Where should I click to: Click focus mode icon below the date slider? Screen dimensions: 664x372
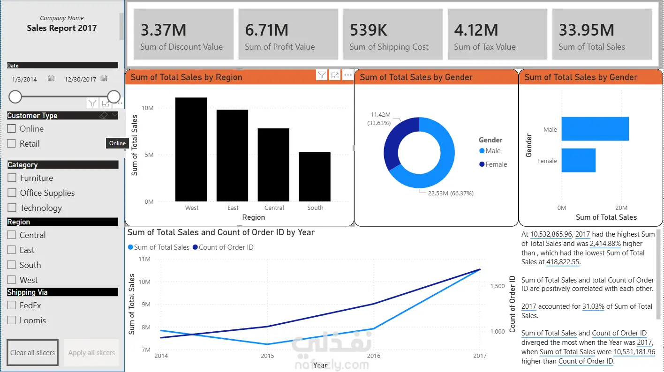(106, 103)
